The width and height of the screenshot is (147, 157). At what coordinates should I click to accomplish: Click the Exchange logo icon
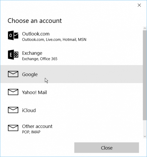coord(13,55)
